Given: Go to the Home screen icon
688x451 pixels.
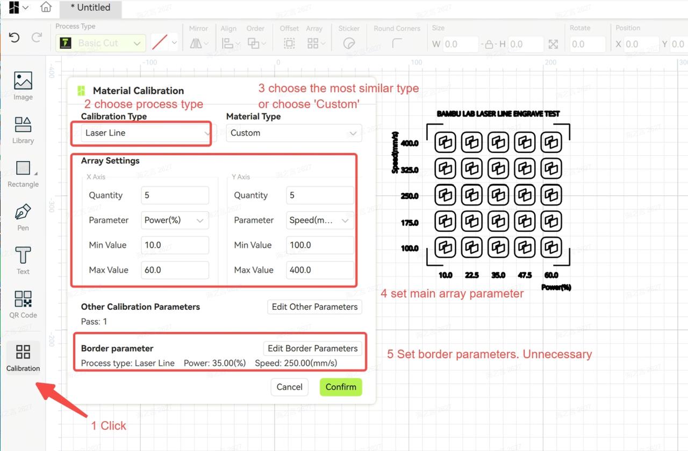Looking at the screenshot, I should coord(46,7).
